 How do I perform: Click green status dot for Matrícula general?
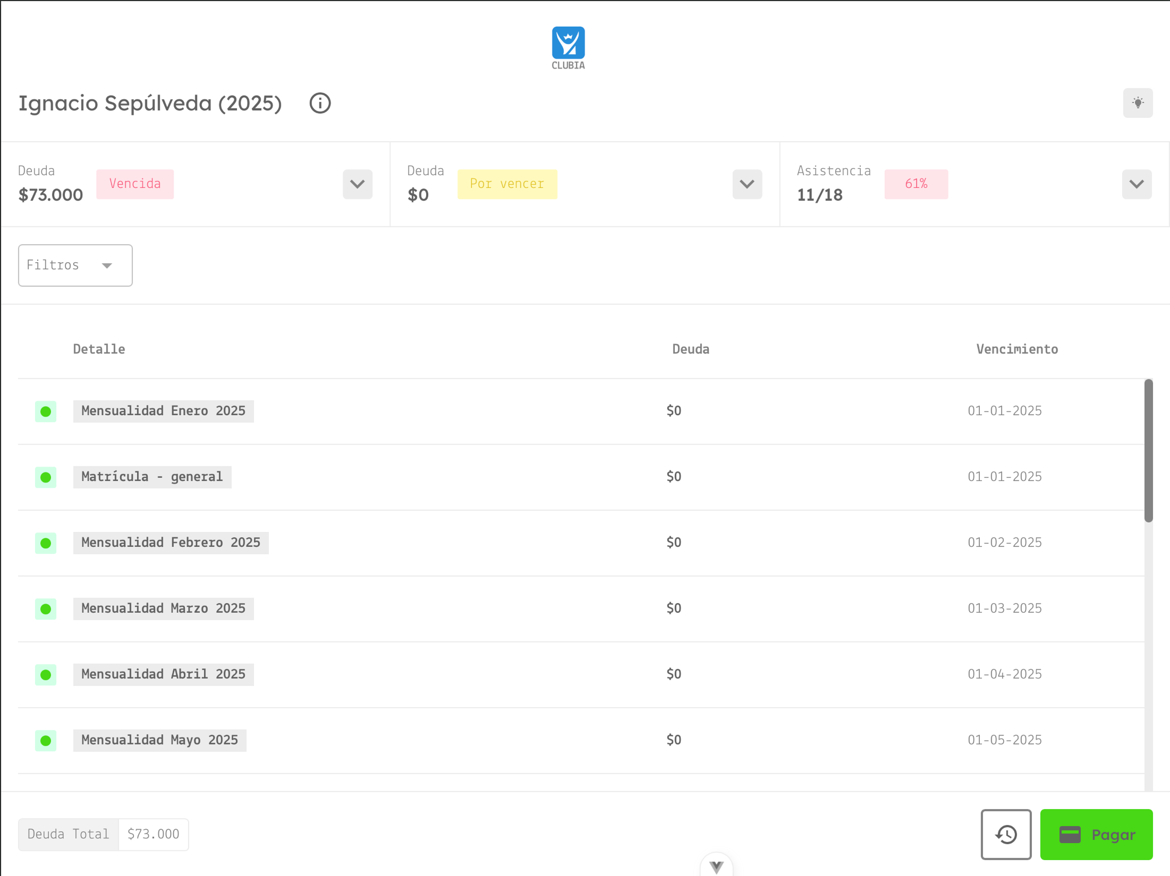[46, 477]
